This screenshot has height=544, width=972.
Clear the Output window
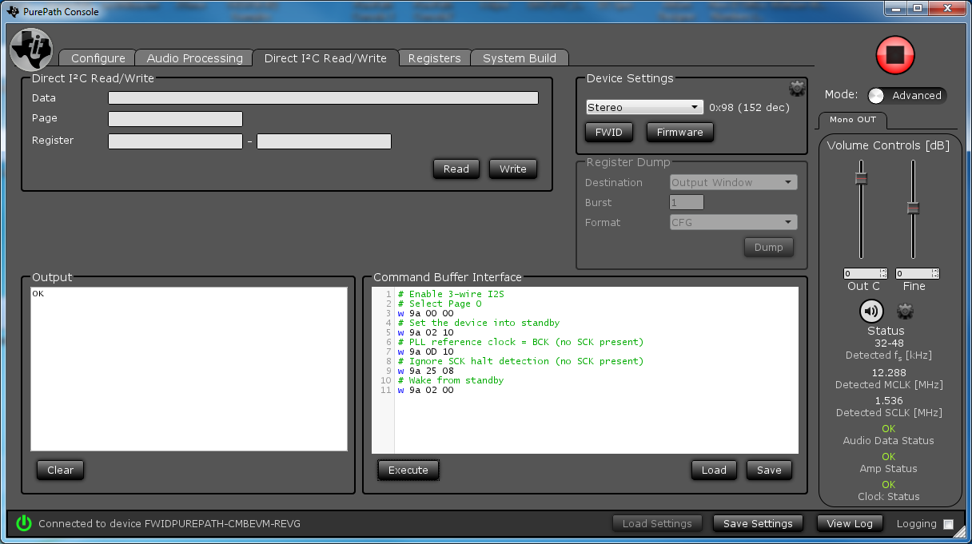pos(60,470)
